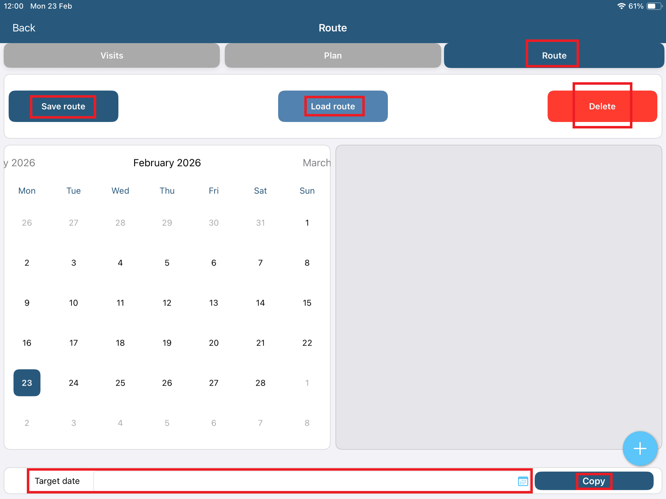Go Back to previous screen
Image resolution: width=666 pixels, height=499 pixels.
(x=24, y=28)
